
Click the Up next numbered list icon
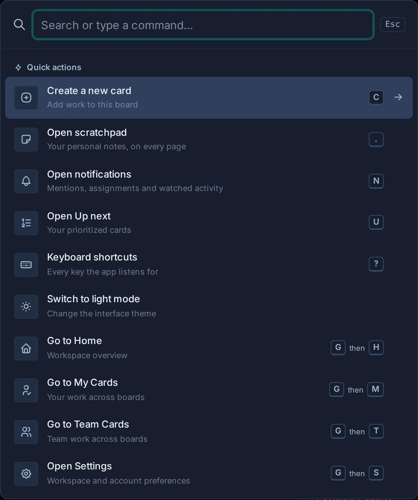(x=26, y=223)
